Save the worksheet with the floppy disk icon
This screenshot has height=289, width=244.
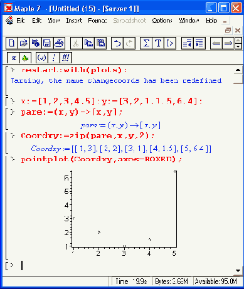click(x=47, y=43)
